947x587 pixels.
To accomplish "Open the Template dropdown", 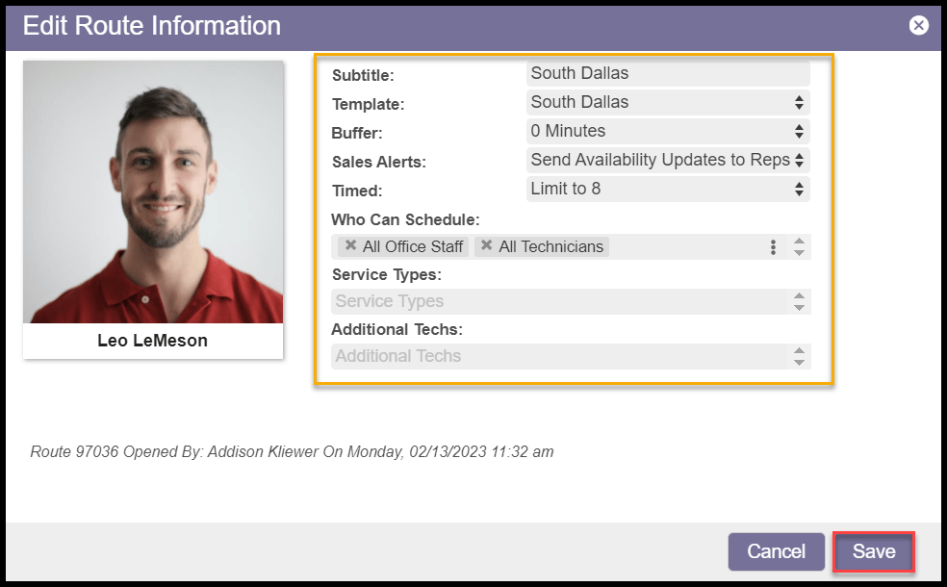I will (x=668, y=102).
